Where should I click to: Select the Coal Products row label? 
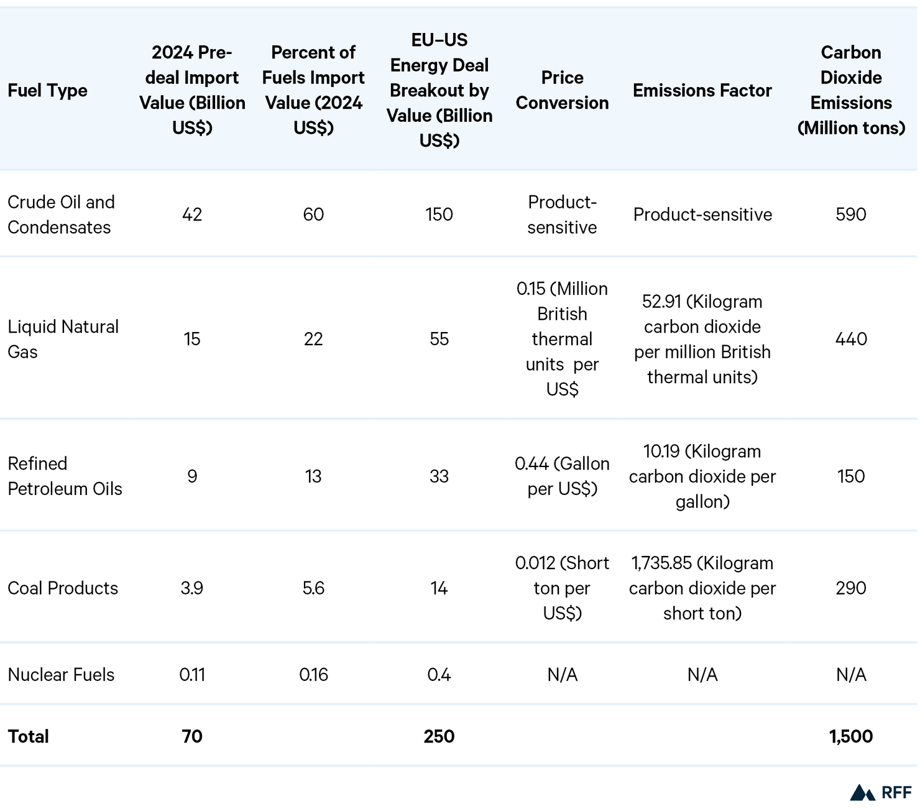(62, 588)
